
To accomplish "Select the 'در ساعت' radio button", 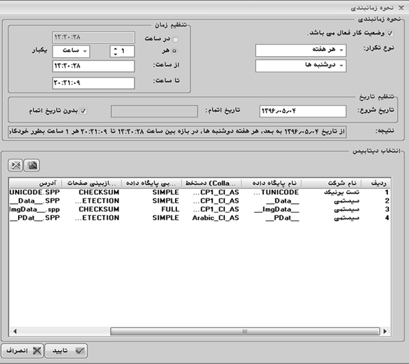I will pyautogui.click(x=175, y=39).
